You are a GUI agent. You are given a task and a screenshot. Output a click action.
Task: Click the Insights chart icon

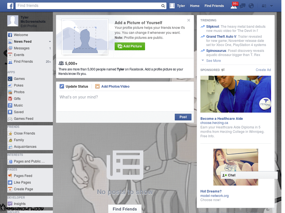point(10,204)
